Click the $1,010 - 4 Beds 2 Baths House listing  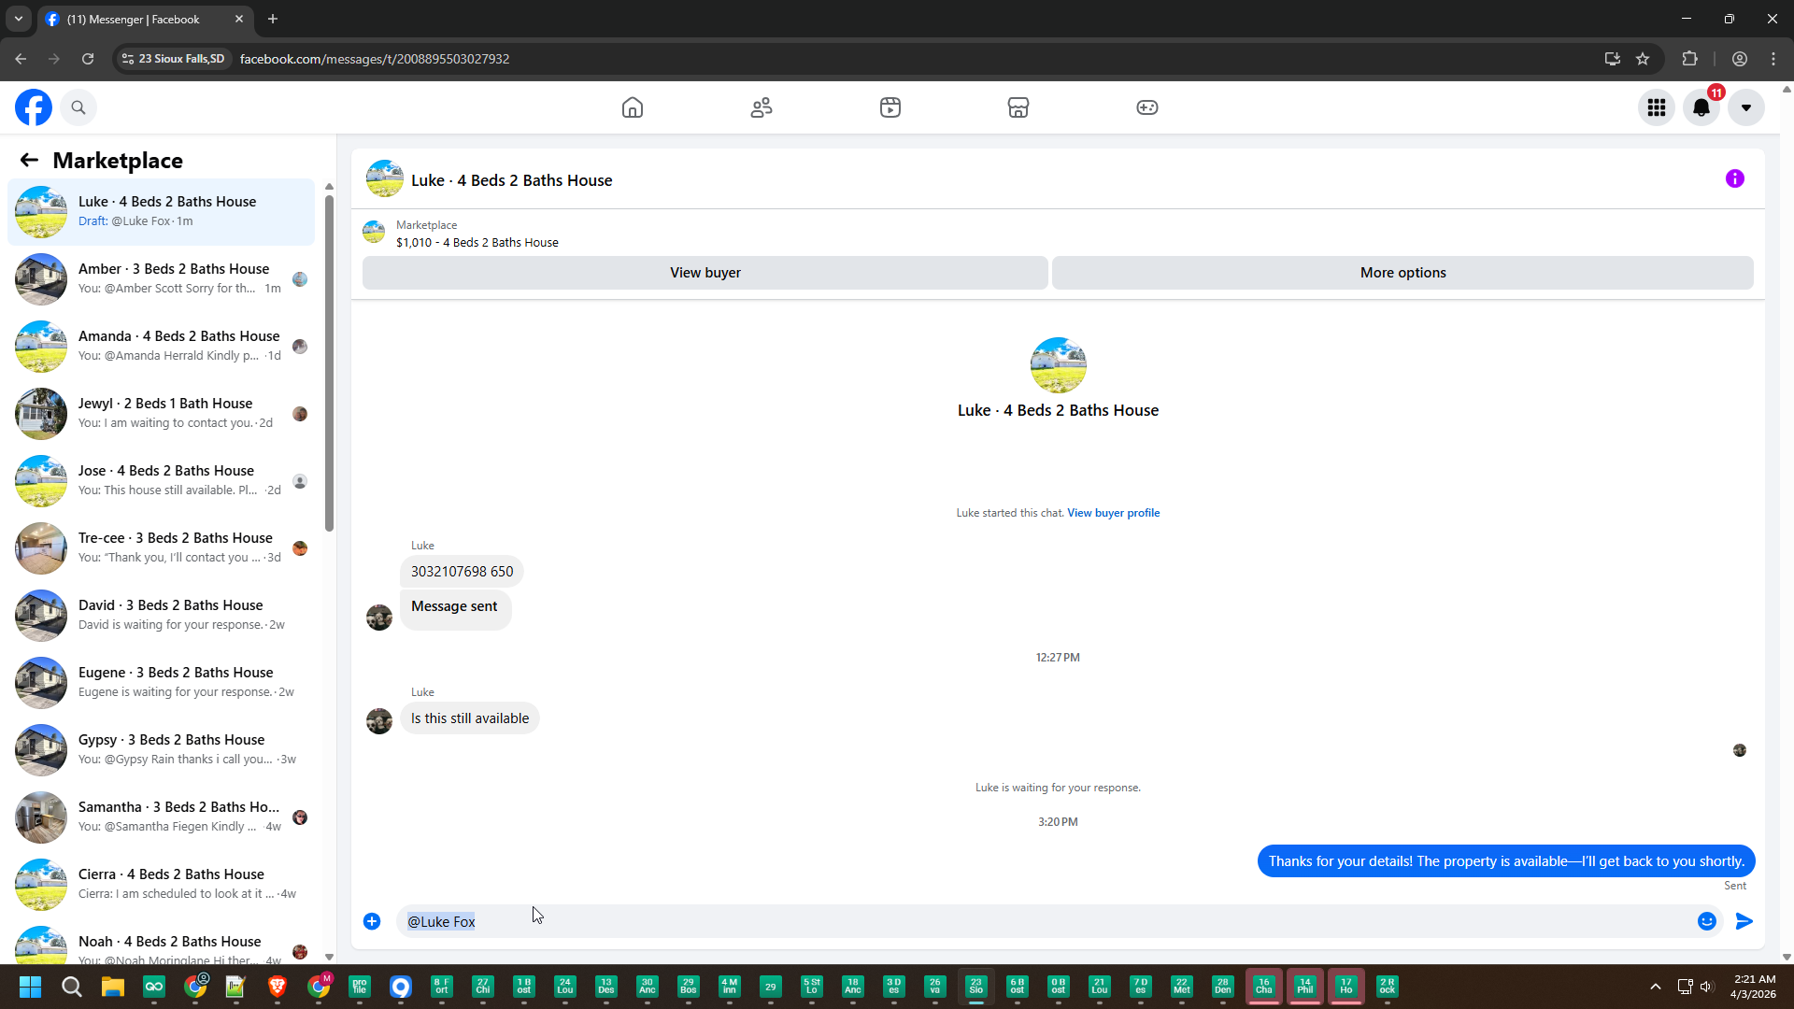pyautogui.click(x=477, y=243)
